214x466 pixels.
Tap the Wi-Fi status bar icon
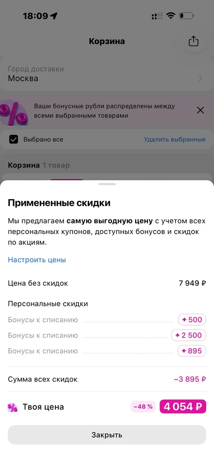(171, 16)
